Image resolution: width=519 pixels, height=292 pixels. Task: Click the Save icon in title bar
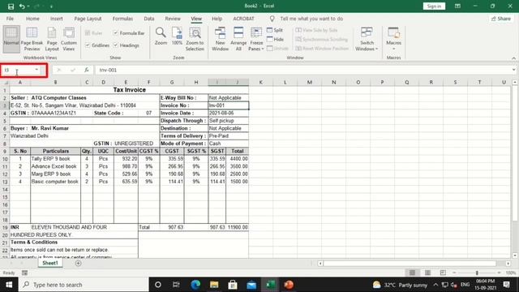click(x=11, y=6)
